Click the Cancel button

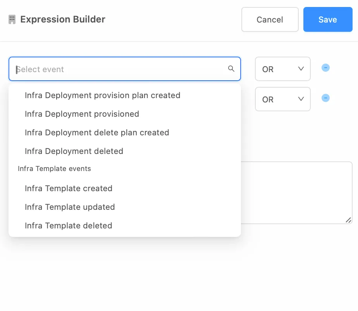click(x=270, y=19)
